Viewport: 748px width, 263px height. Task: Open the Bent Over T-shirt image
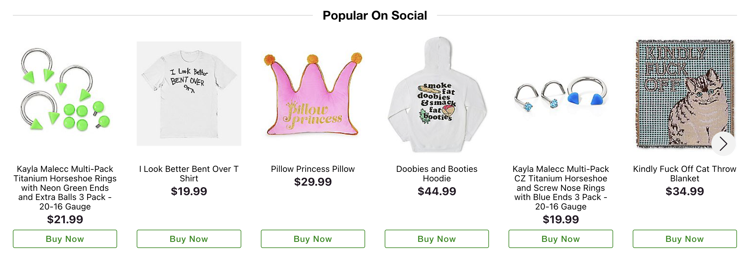[x=189, y=93]
